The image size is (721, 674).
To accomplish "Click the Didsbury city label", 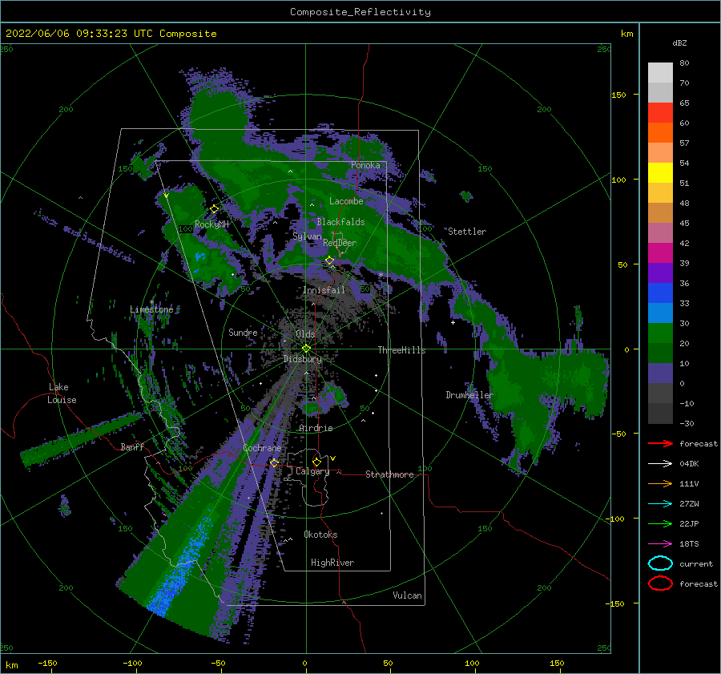I will (302, 359).
